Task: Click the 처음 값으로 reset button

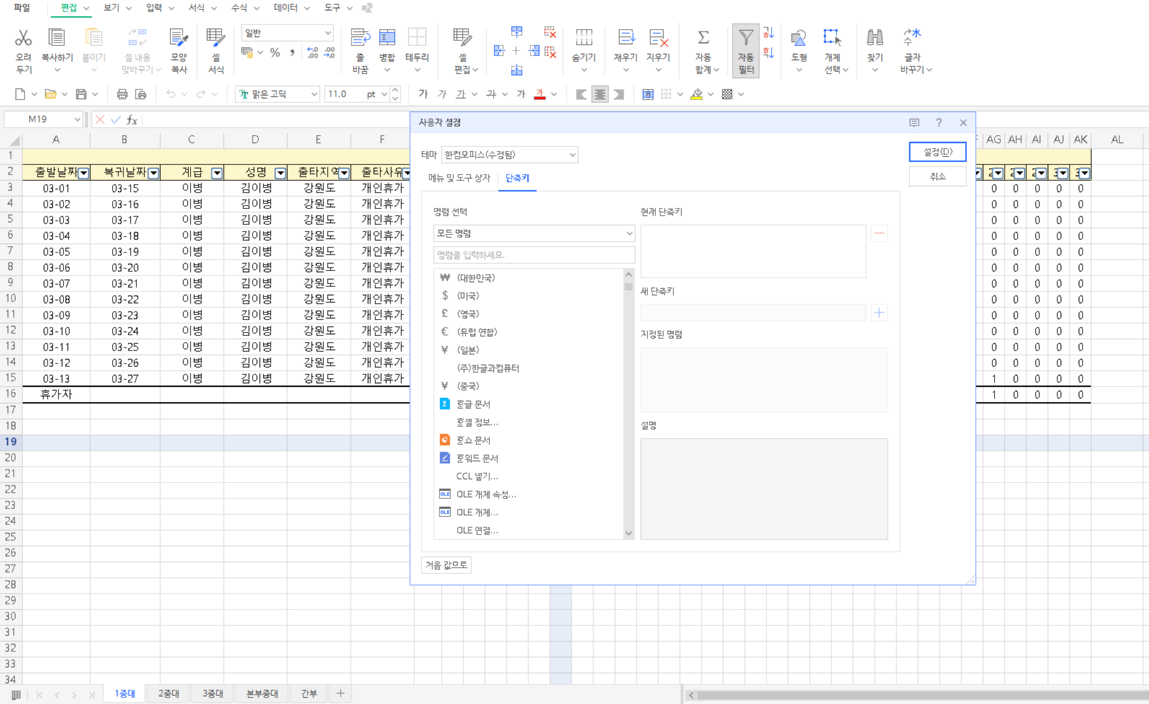Action: [446, 565]
